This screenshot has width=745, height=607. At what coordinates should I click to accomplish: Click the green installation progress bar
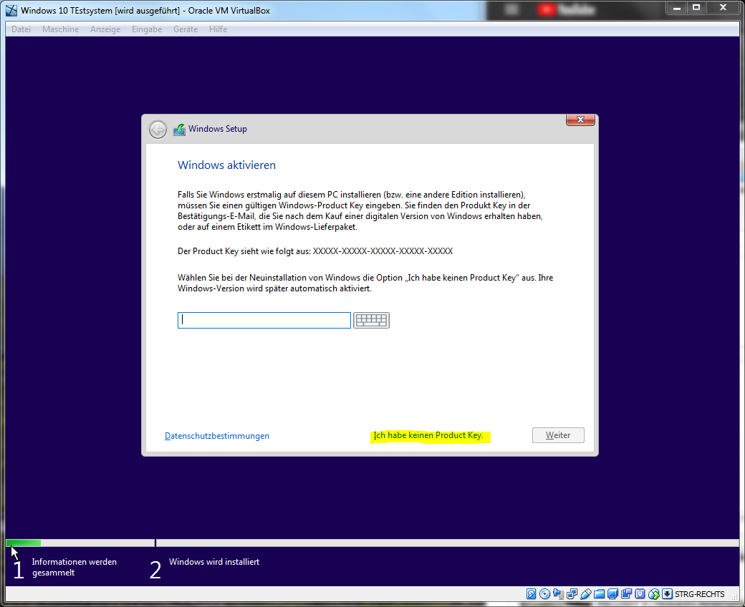point(24,543)
